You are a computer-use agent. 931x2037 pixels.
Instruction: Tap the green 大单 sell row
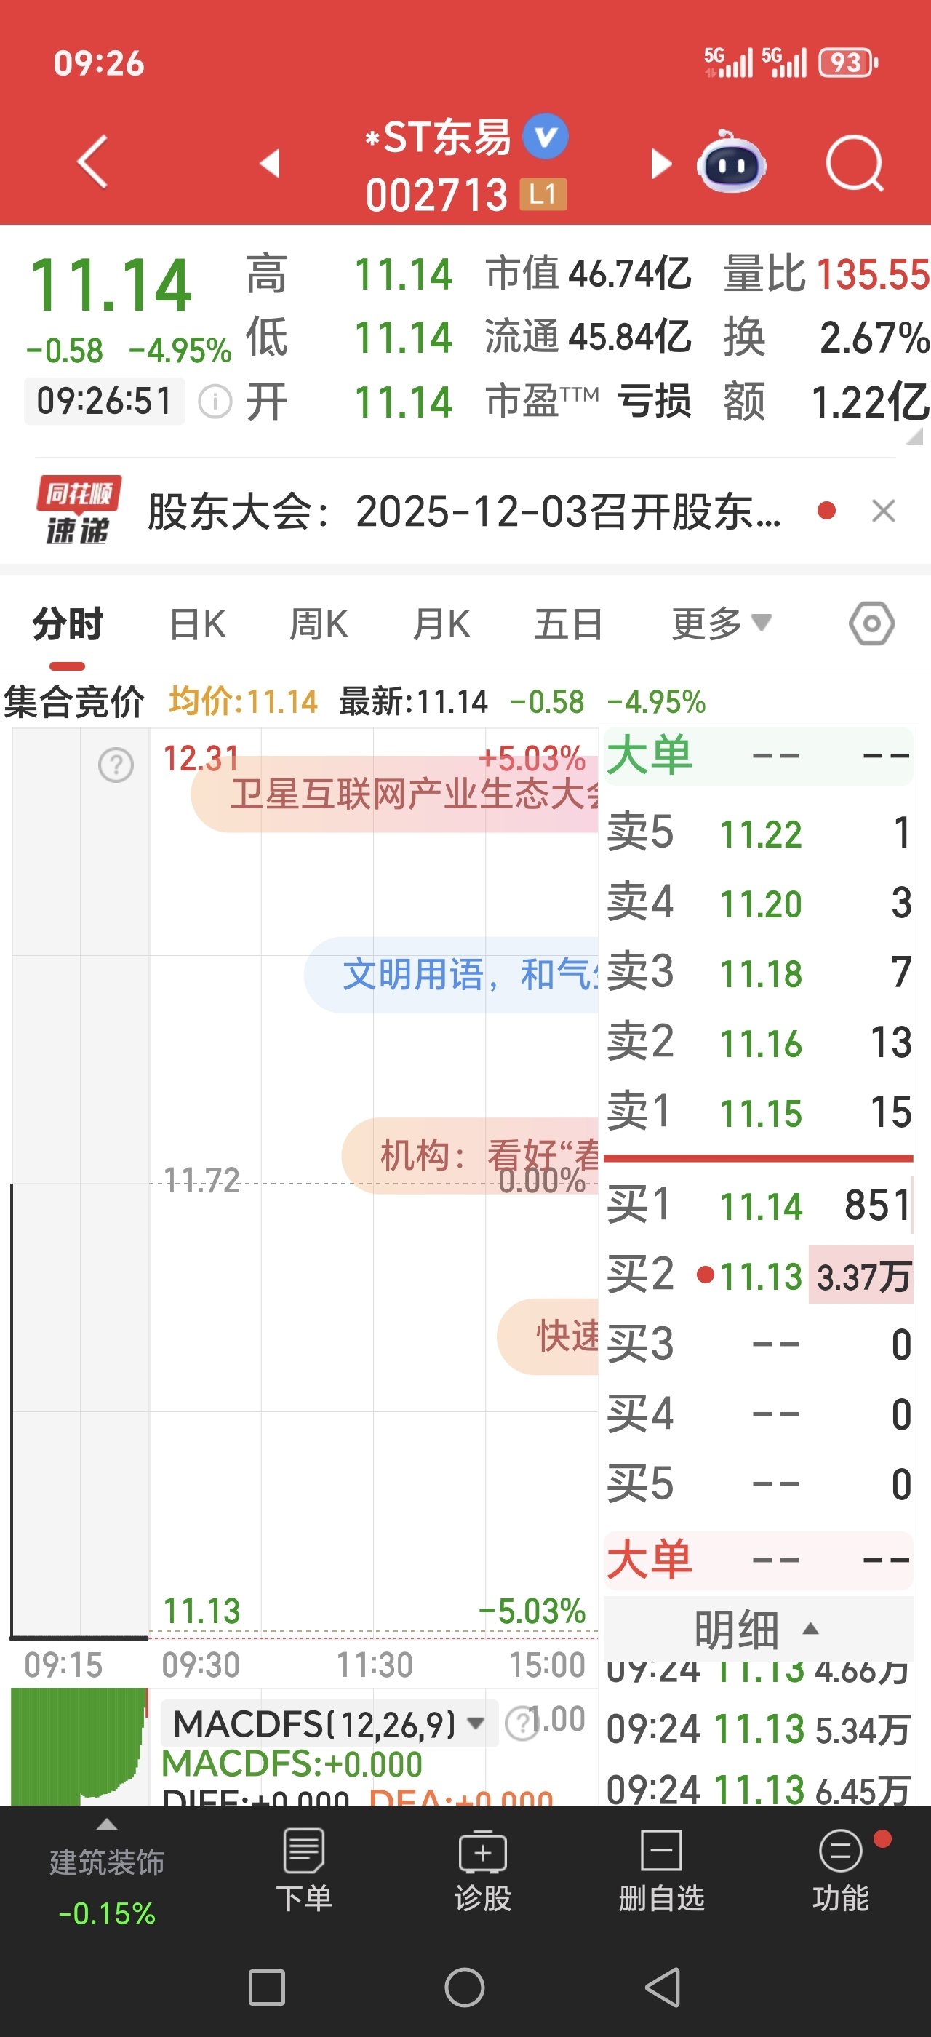coord(759,756)
